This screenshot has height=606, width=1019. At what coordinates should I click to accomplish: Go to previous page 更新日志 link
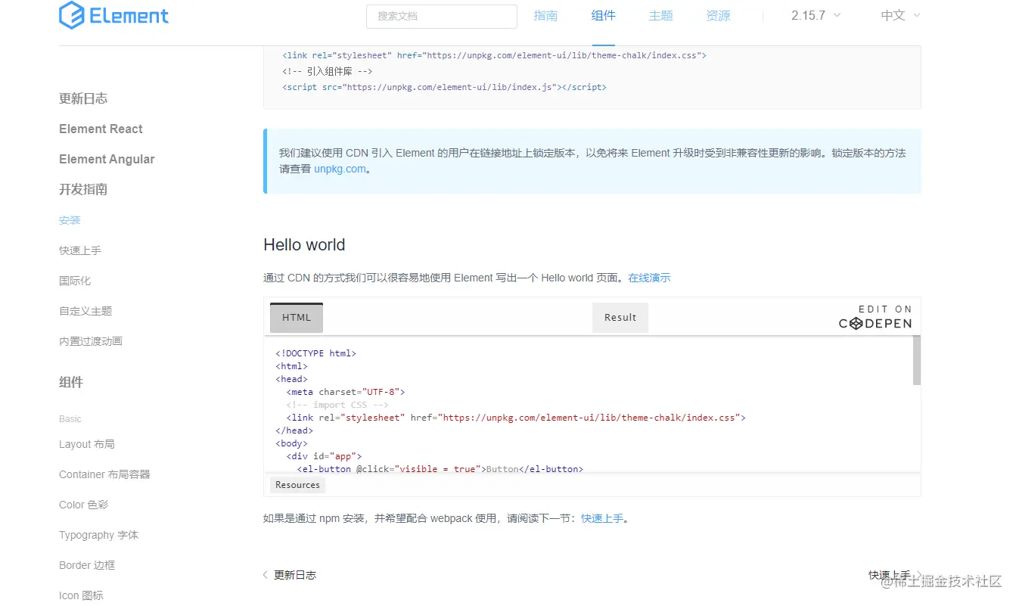295,575
